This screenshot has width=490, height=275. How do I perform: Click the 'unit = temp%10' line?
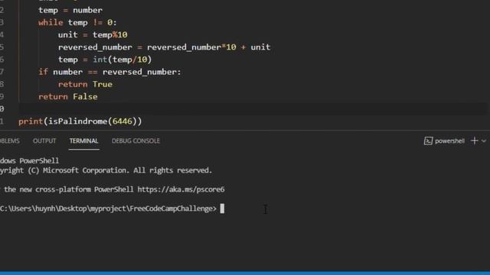(x=93, y=34)
